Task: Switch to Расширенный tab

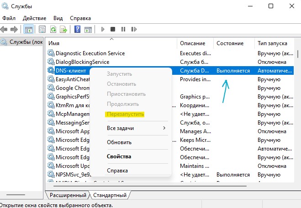Action: [x=68, y=195]
